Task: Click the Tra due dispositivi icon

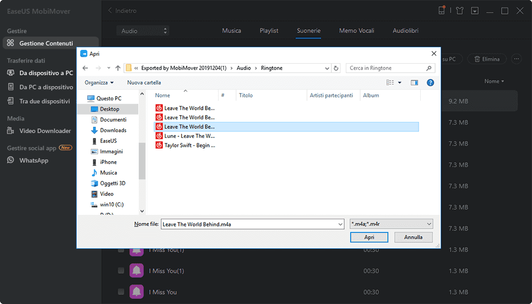Action: (x=11, y=101)
